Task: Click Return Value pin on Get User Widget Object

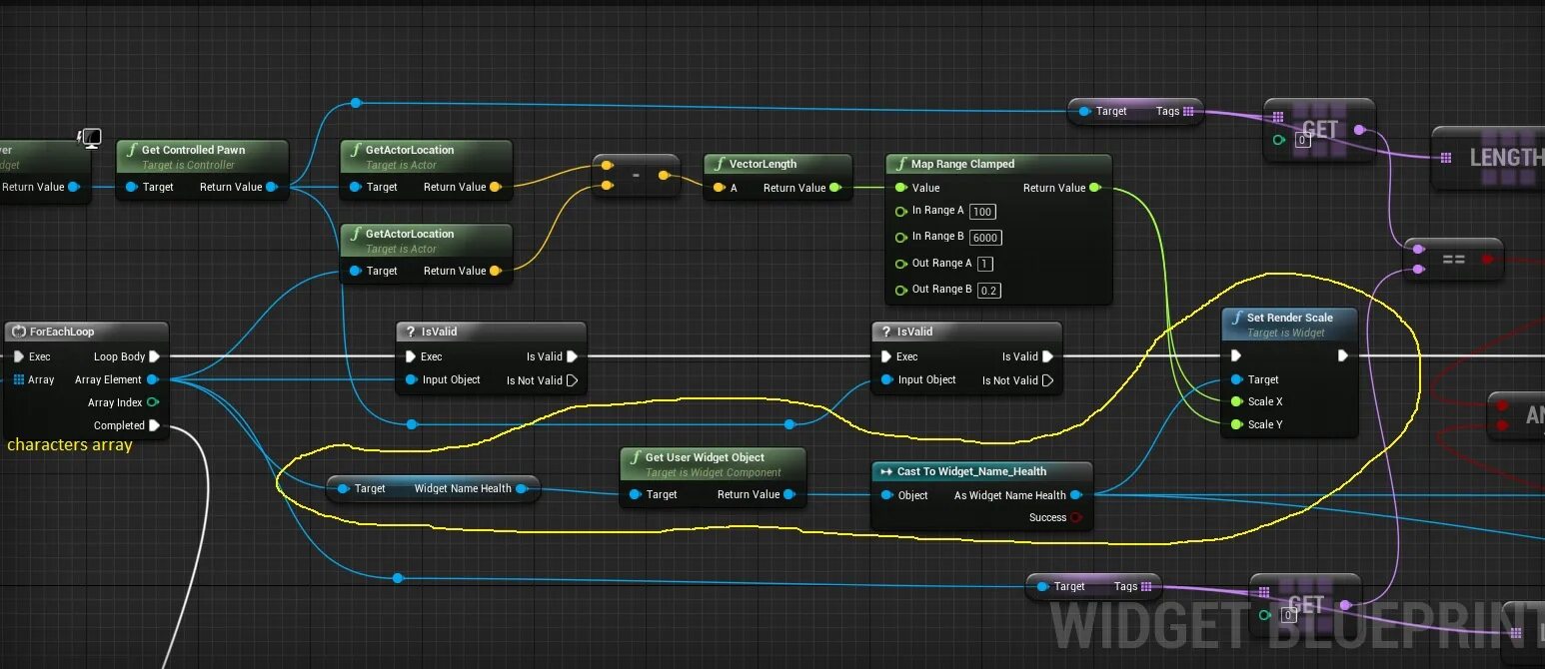Action: pyautogui.click(x=789, y=494)
